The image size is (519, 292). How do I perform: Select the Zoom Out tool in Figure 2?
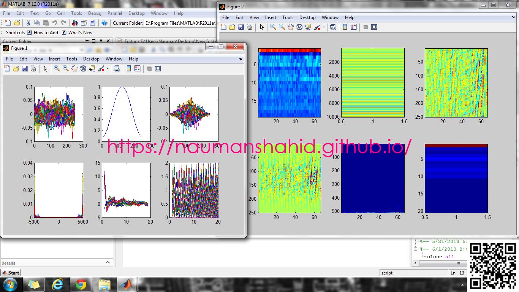point(282,27)
